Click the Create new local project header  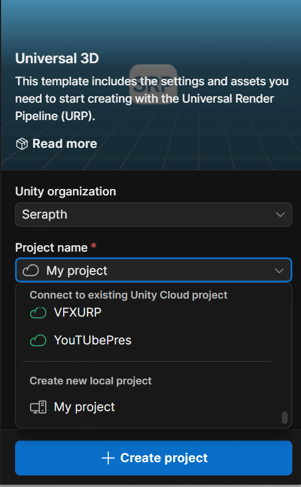coord(90,381)
